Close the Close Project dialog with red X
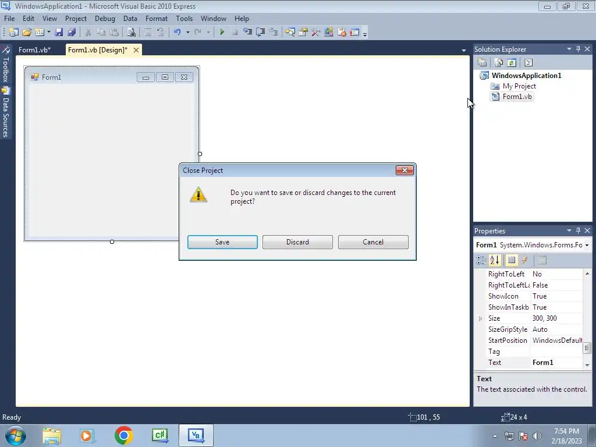The image size is (596, 447). pos(405,171)
